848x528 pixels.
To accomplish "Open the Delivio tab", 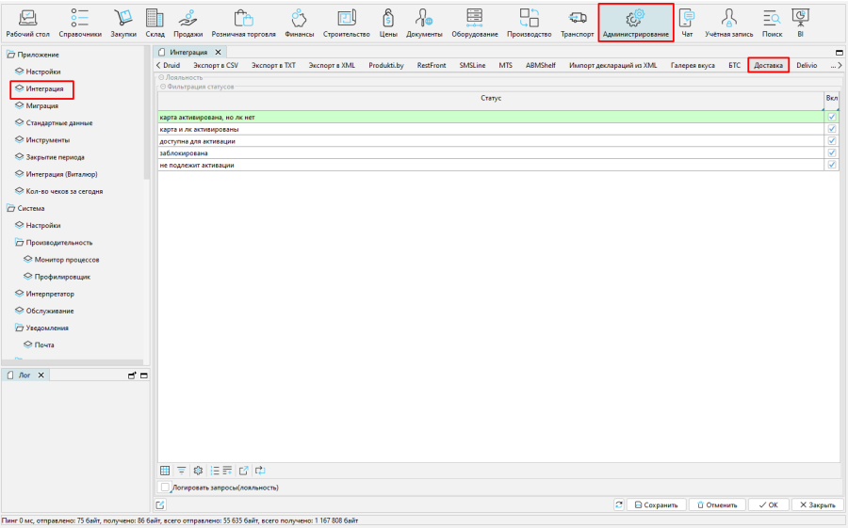I will pyautogui.click(x=807, y=65).
